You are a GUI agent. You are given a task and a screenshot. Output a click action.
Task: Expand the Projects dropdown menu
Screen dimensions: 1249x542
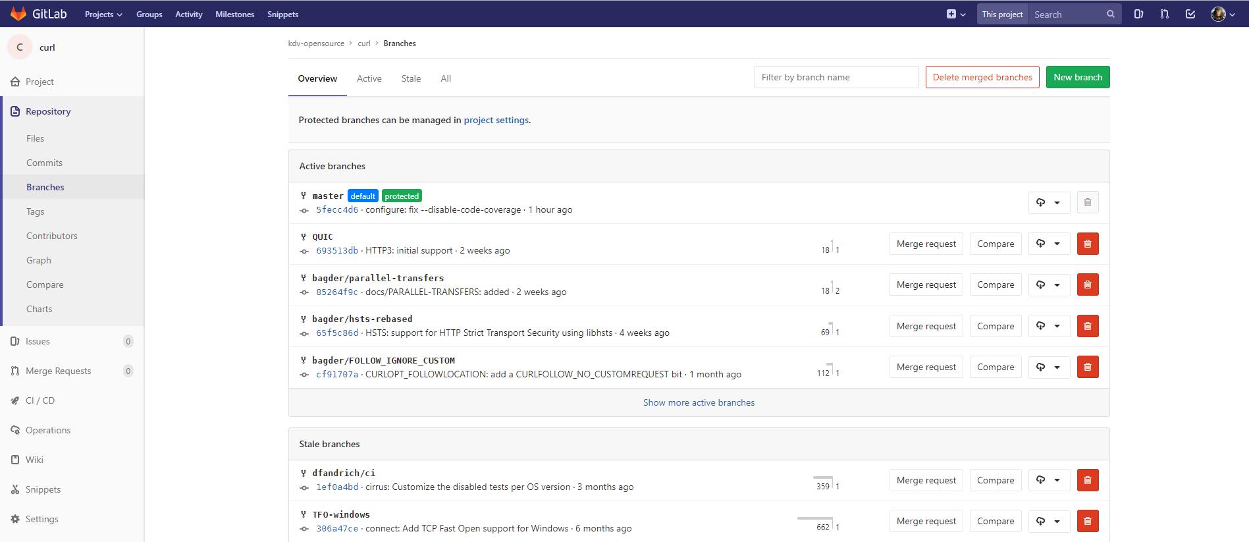point(103,14)
